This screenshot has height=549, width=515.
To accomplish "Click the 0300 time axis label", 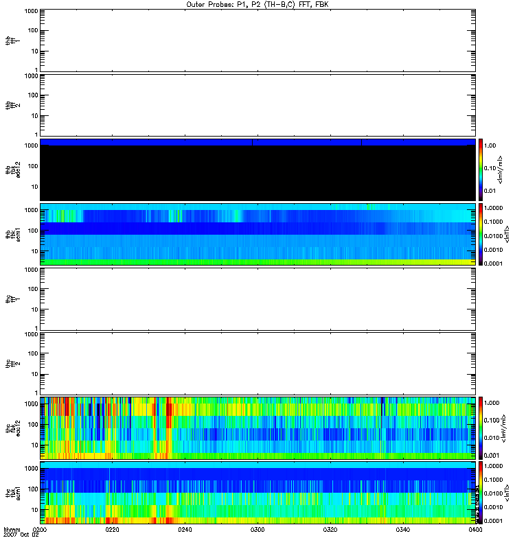I will [x=257, y=529].
